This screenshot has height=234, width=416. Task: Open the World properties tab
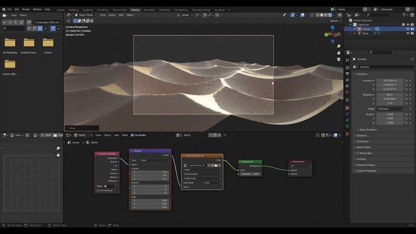[347, 92]
